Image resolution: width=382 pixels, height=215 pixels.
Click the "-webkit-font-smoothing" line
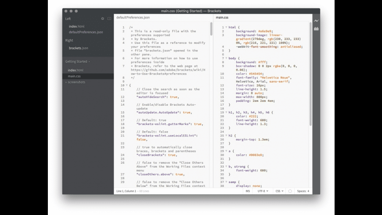(269, 47)
